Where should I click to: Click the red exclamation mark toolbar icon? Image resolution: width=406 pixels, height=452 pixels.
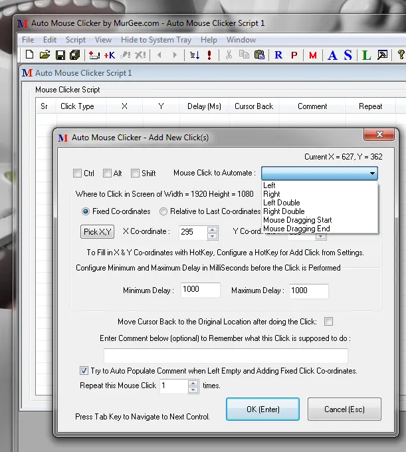point(210,55)
